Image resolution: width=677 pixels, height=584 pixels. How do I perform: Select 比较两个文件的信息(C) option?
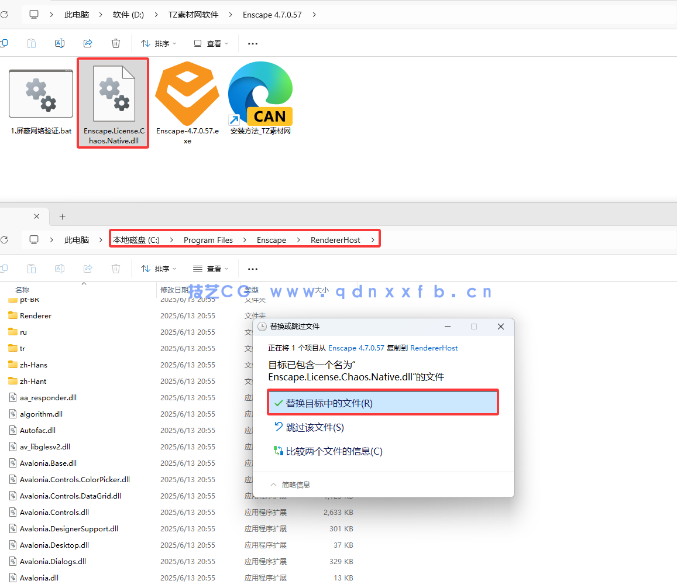pos(334,451)
